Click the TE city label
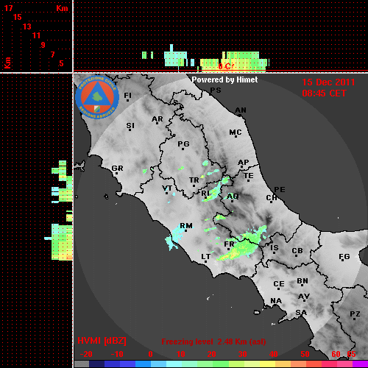Screen dimensions: 368x368 pyautogui.click(x=249, y=176)
